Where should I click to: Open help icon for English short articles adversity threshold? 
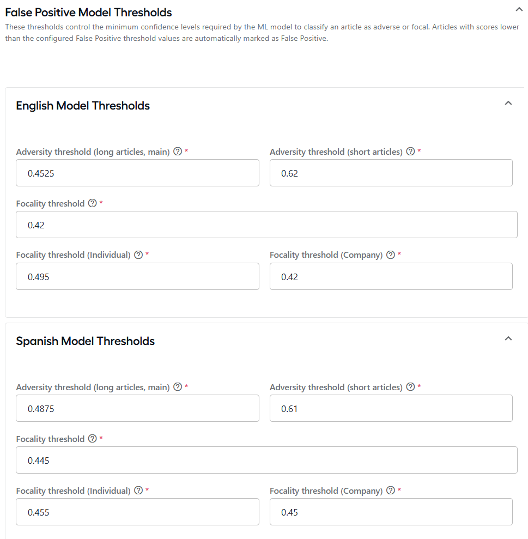point(410,152)
